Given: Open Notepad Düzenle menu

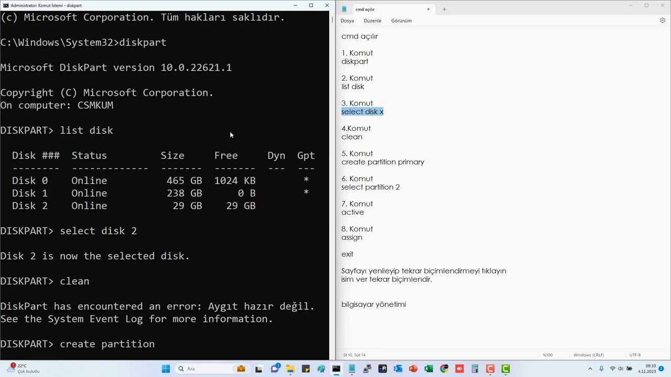Looking at the screenshot, I should [372, 20].
